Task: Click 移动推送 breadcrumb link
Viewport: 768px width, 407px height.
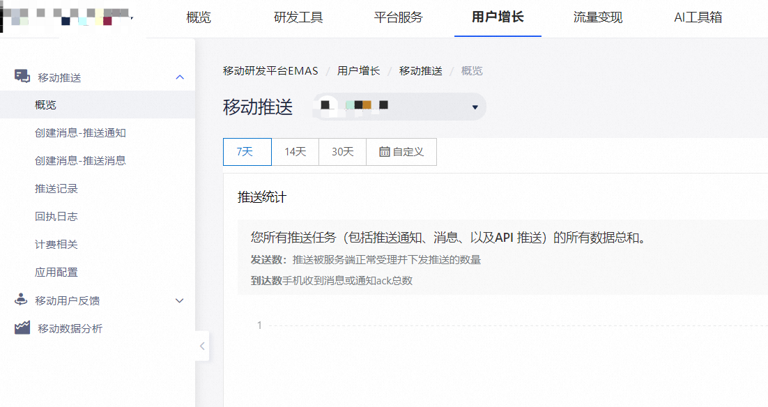Action: [x=421, y=71]
